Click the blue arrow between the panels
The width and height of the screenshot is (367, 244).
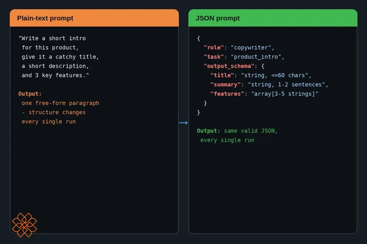(183, 123)
